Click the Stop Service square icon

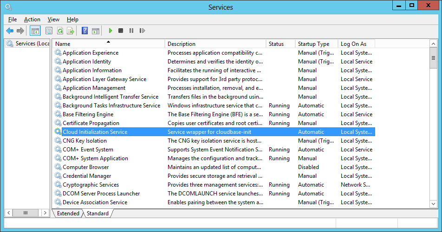[121, 31]
